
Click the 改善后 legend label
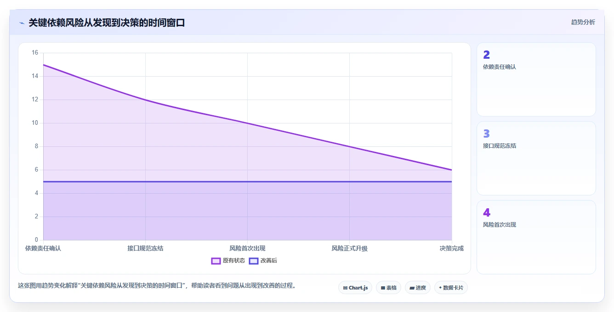pyautogui.click(x=269, y=261)
